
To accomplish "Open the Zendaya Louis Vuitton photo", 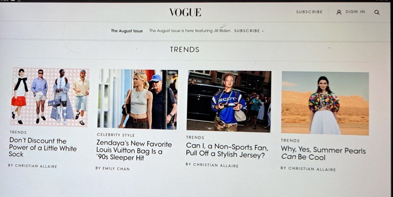I will pos(137,99).
